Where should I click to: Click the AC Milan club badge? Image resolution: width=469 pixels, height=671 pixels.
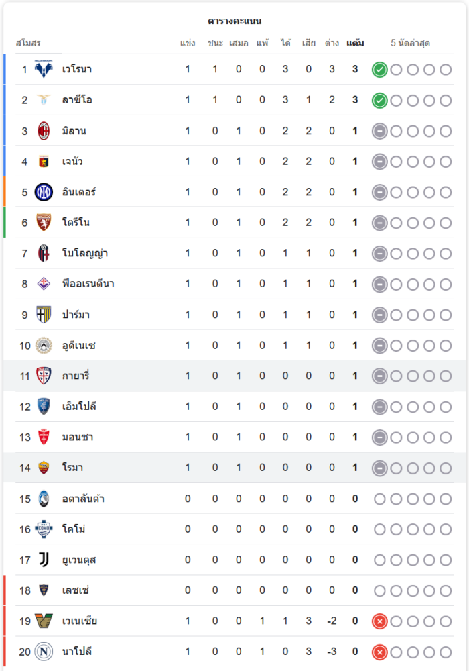click(x=44, y=131)
